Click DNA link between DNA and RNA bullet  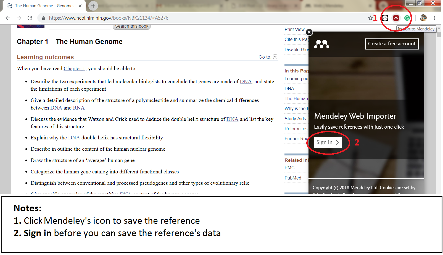[56, 108]
